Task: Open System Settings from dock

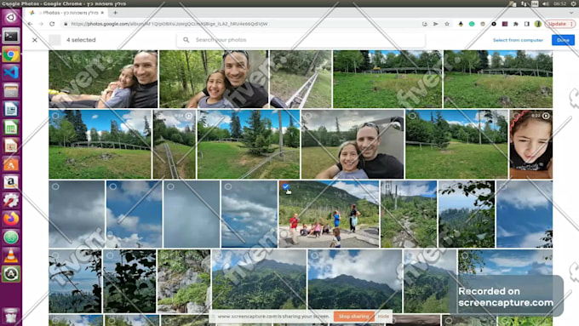Action: (11, 201)
